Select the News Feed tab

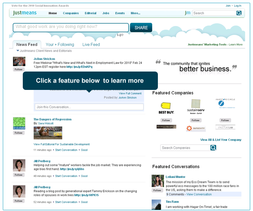pyautogui.click(x=27, y=44)
